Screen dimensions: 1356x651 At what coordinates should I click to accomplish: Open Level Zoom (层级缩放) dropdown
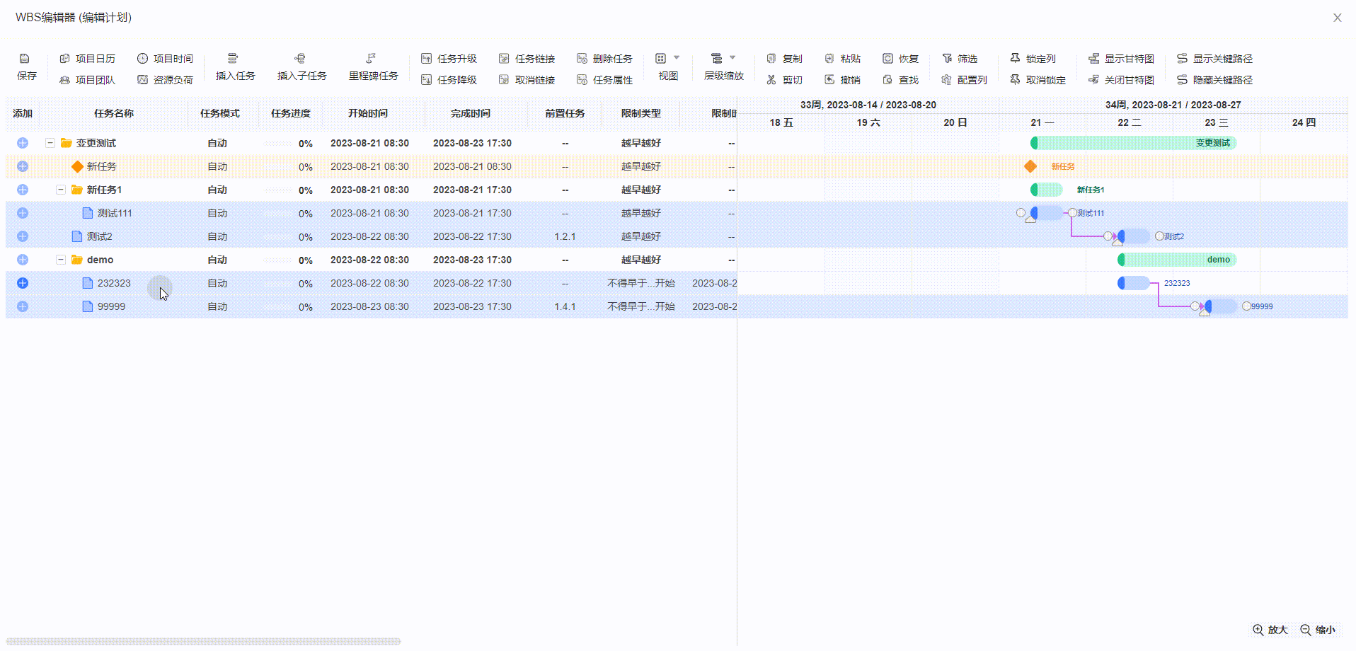[x=723, y=59]
